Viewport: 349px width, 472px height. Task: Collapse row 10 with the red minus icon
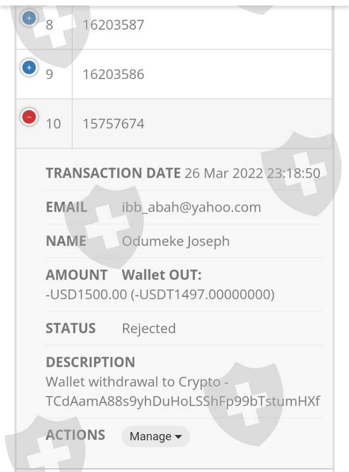[29, 117]
